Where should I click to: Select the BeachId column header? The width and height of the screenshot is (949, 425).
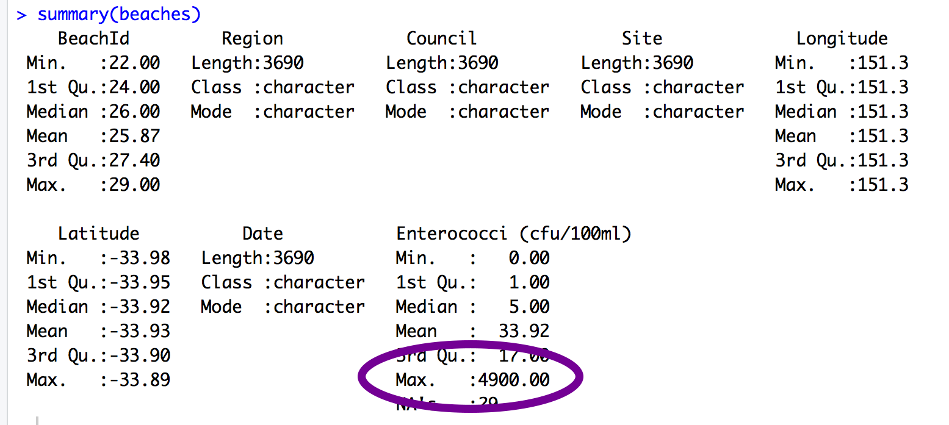pos(93,38)
